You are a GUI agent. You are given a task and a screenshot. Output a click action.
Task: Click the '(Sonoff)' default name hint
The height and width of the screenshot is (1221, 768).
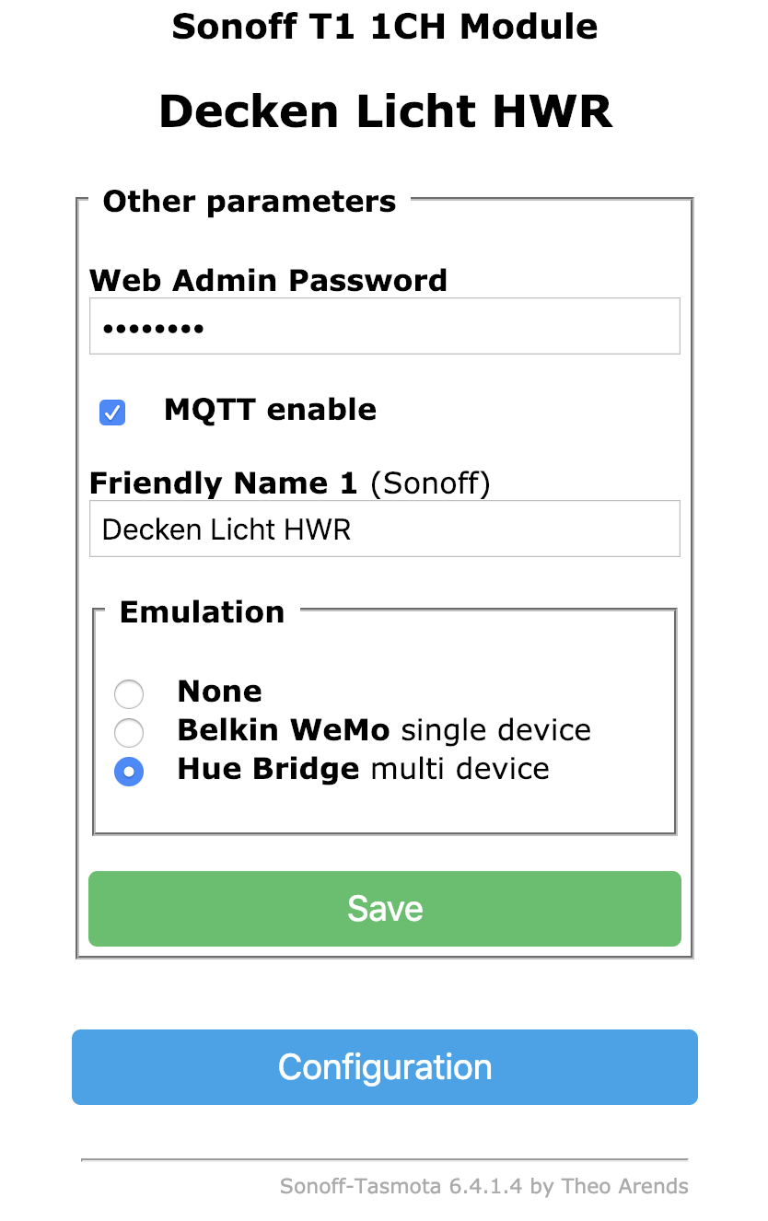coord(430,483)
